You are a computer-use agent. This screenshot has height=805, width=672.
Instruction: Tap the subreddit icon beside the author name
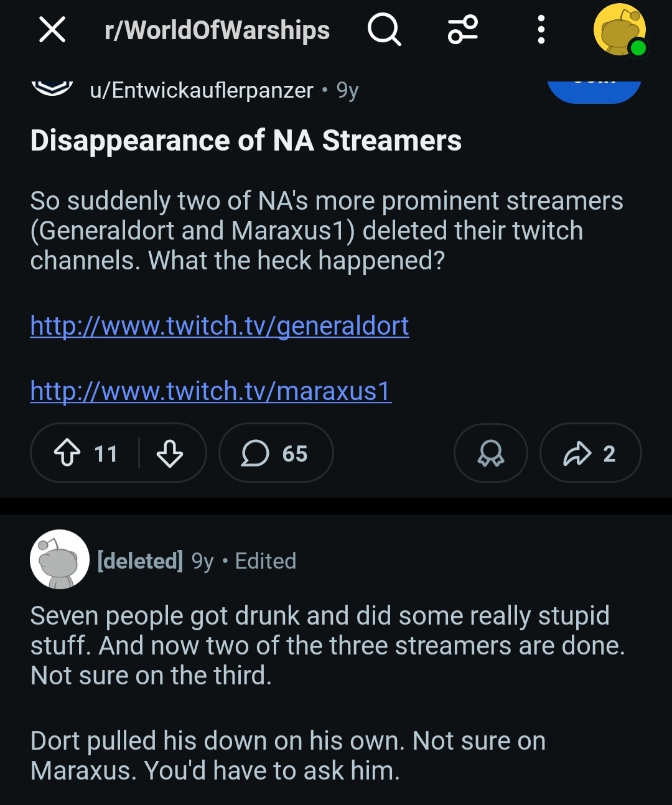[52, 88]
